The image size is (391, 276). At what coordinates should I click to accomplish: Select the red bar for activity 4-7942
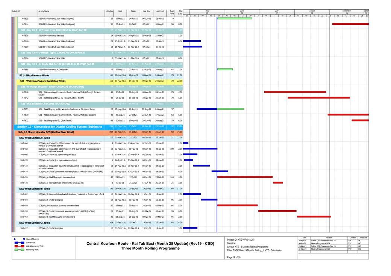click(x=319, y=97)
